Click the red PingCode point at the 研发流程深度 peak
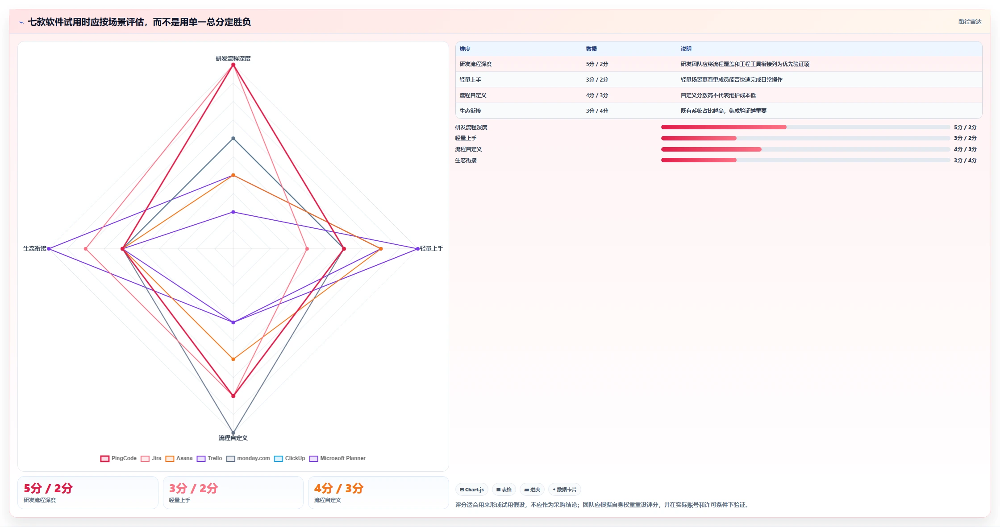 [x=233, y=65]
